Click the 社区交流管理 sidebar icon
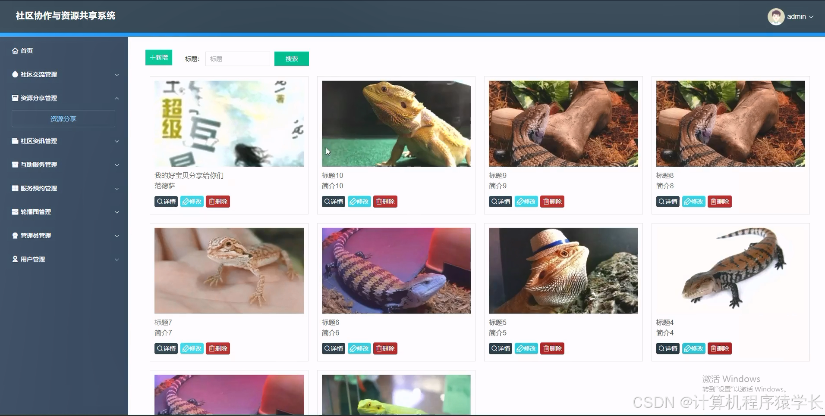Image resolution: width=825 pixels, height=416 pixels. coord(15,75)
